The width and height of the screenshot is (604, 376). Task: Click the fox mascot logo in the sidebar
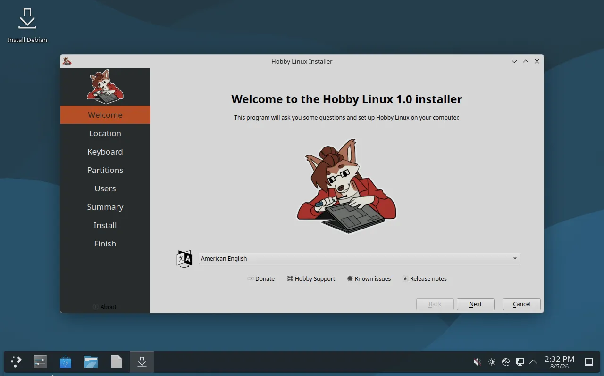pyautogui.click(x=105, y=86)
